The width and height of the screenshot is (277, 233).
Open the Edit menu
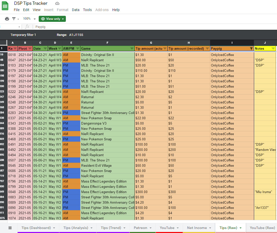point(26,10)
